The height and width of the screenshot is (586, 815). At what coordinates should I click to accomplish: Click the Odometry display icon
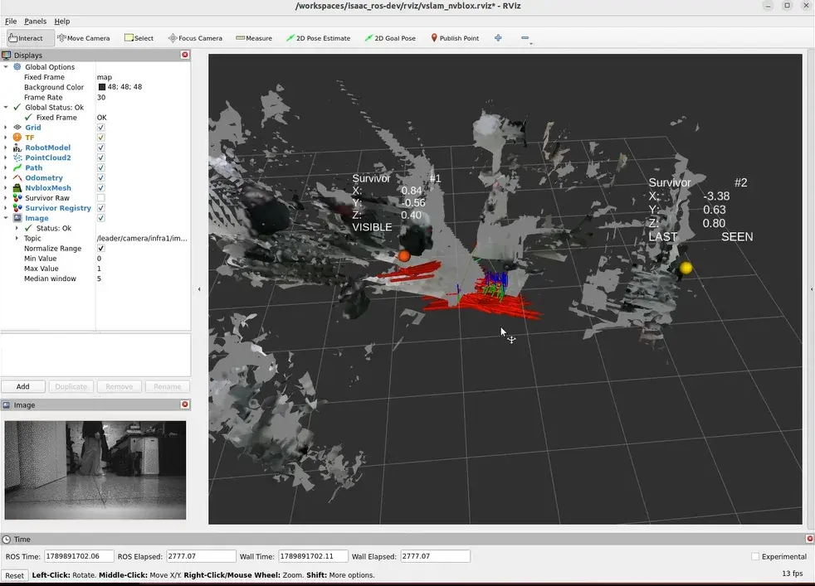[17, 177]
